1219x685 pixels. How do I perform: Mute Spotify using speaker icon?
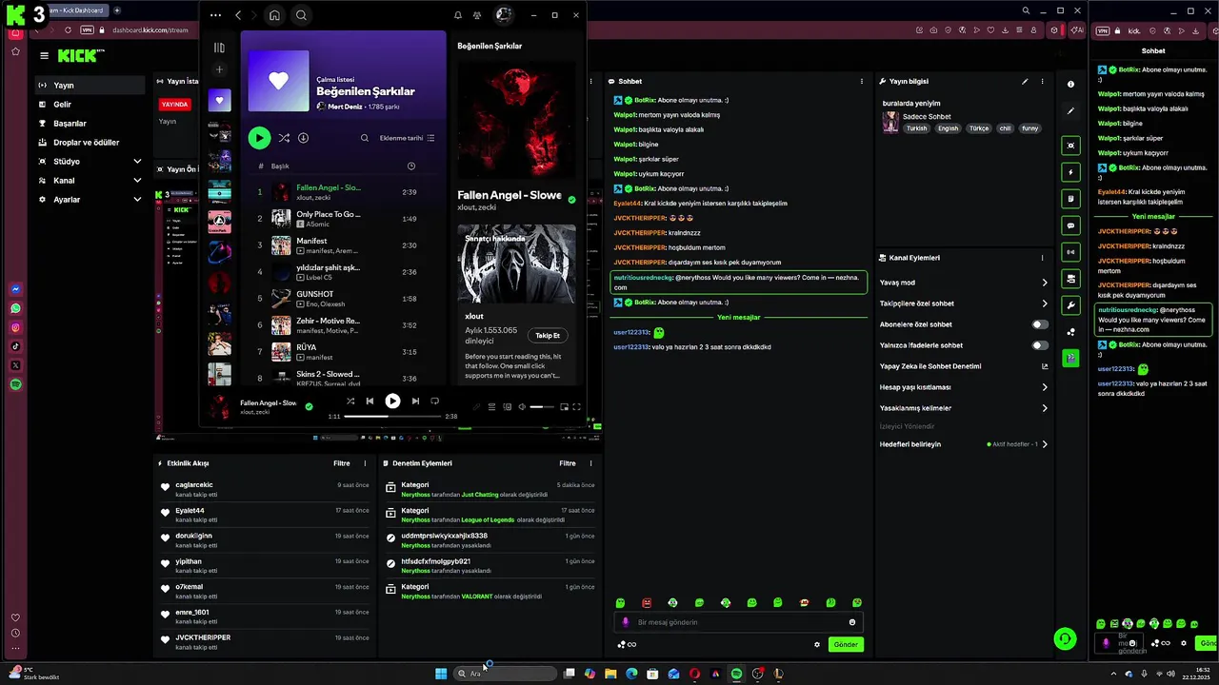click(522, 407)
